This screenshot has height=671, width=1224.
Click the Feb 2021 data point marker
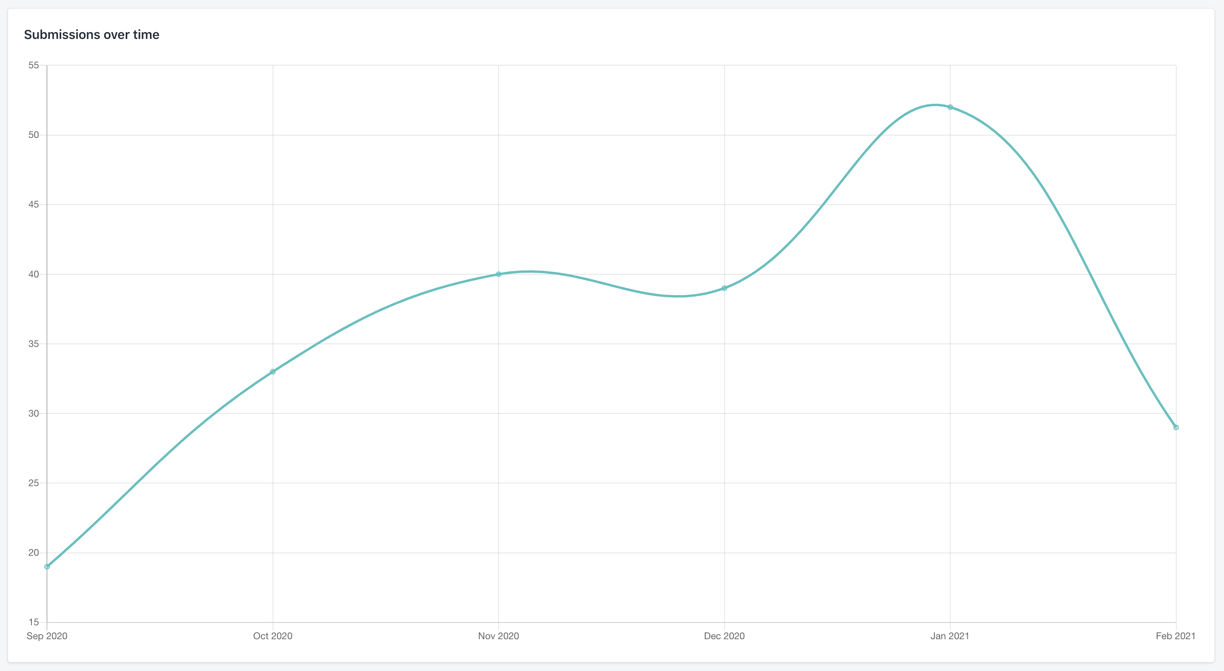pos(1175,427)
